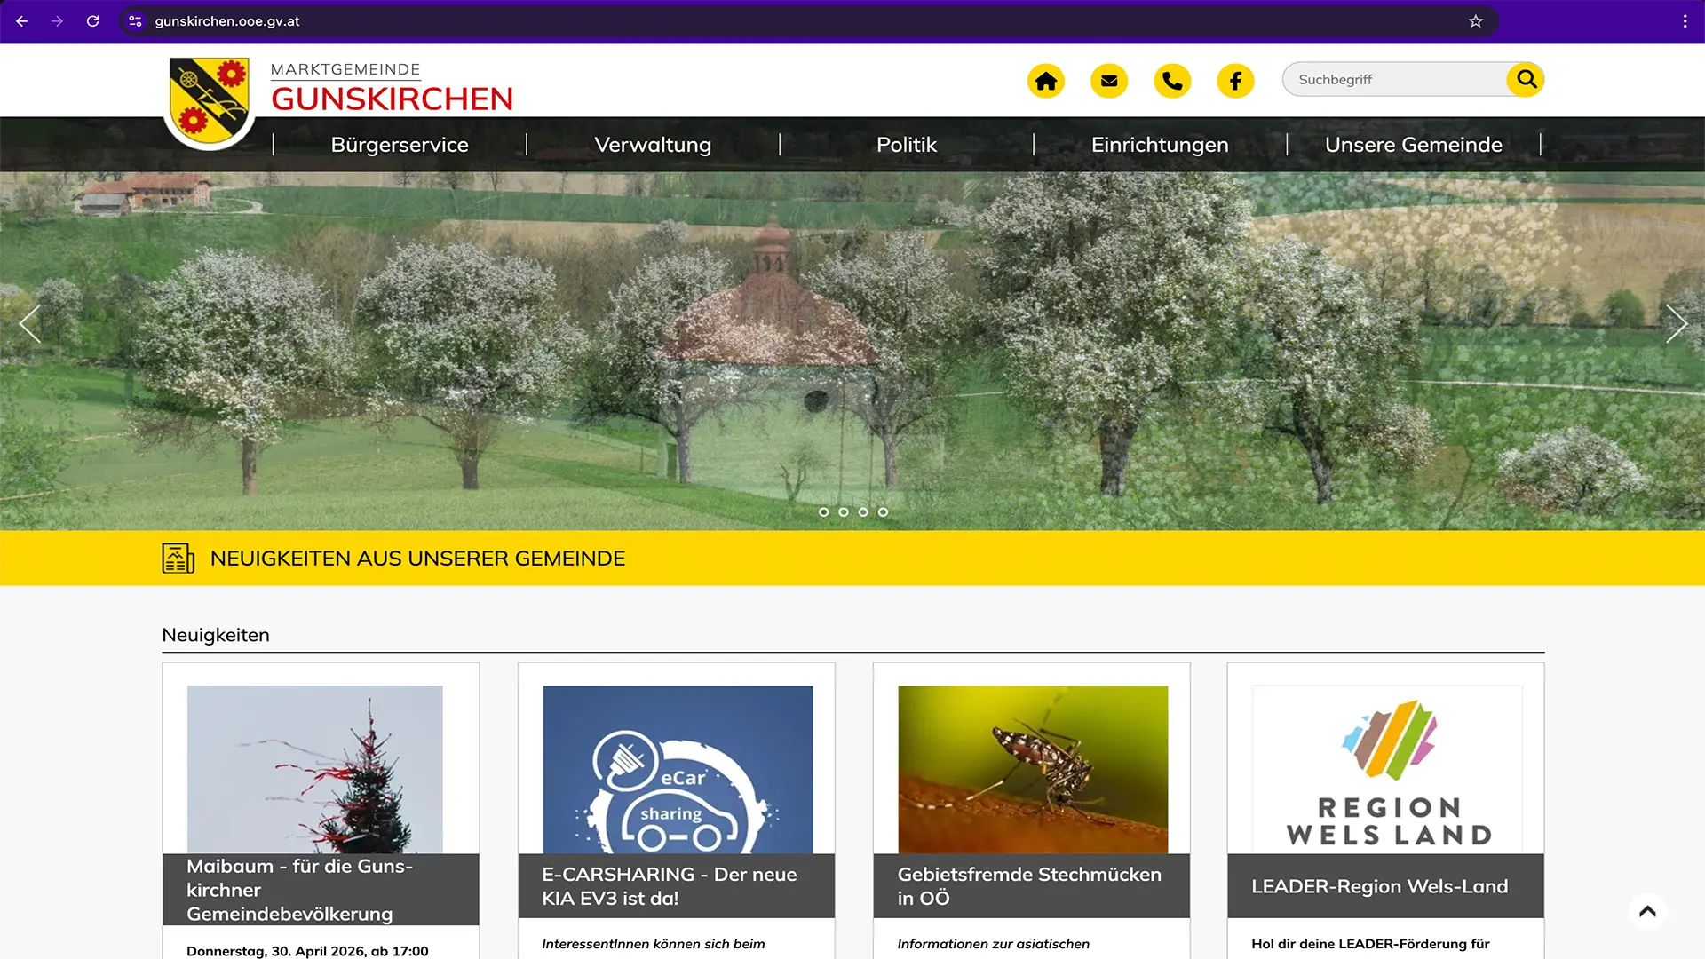Image resolution: width=1705 pixels, height=959 pixels.
Task: Open the eCar sharing thumbnail image
Action: (678, 769)
